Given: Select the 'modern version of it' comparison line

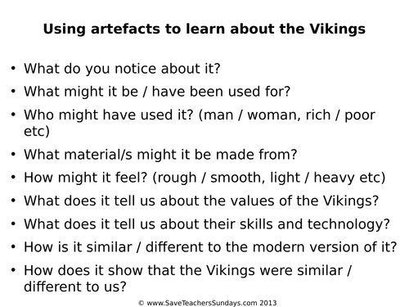Looking at the screenshot, I should [210, 247].
